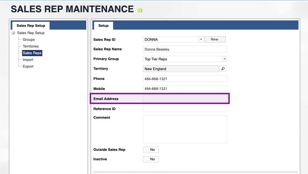
Task: Select the Sales Rep Setup panel tab
Action: pyautogui.click(x=31, y=26)
